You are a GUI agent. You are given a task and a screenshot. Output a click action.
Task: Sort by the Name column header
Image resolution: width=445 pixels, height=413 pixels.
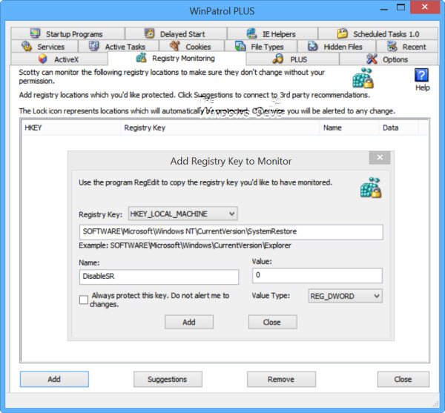click(x=349, y=128)
